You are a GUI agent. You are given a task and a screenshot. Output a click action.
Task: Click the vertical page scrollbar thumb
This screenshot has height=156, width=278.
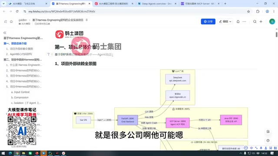(x=276, y=34)
